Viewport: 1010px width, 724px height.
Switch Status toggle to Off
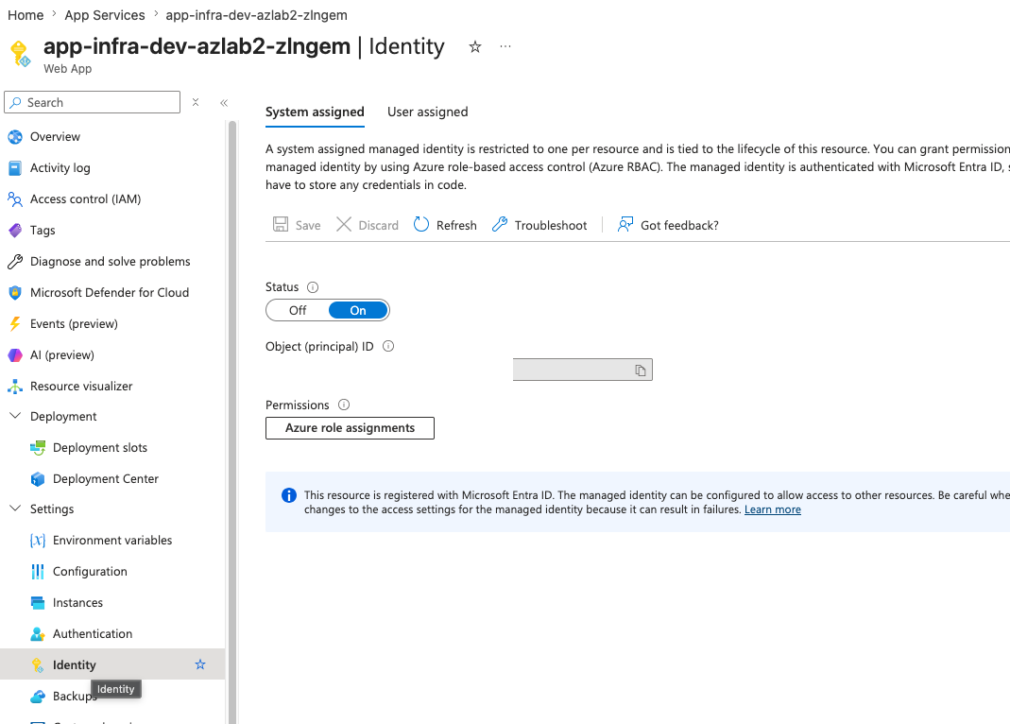[298, 310]
